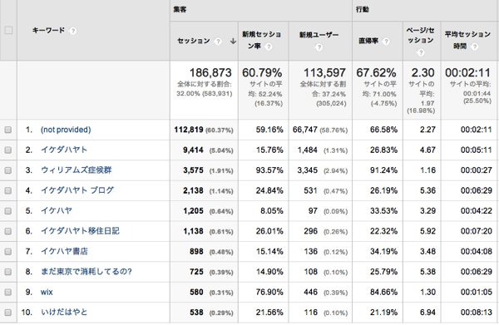Check the box for (not provided) row
The height and width of the screenshot is (325, 499).
(8, 130)
